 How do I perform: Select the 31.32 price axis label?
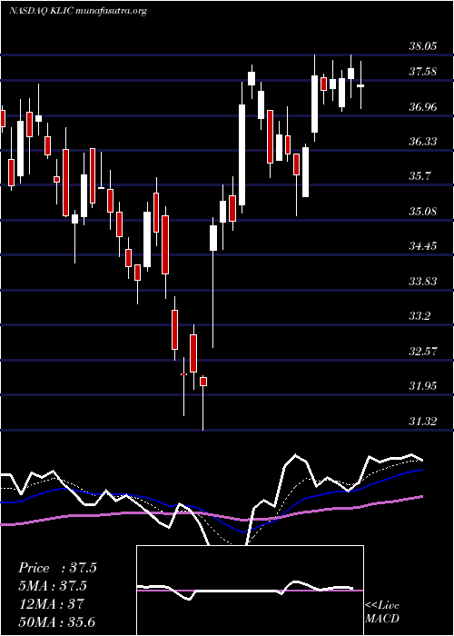click(x=423, y=422)
